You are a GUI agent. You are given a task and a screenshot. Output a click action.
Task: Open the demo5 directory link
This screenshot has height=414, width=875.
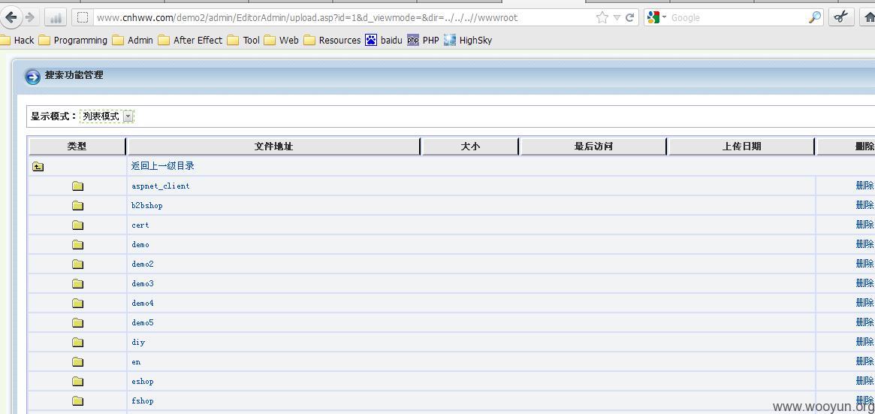(143, 322)
